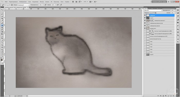The image size is (180, 97).
Task: Switch to the Каналы tab
Action: pos(150,8)
